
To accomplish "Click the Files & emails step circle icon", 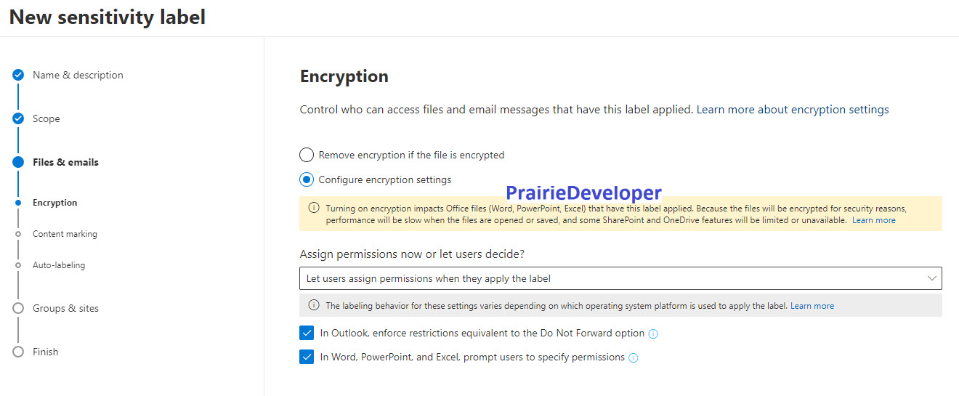I will (18, 162).
